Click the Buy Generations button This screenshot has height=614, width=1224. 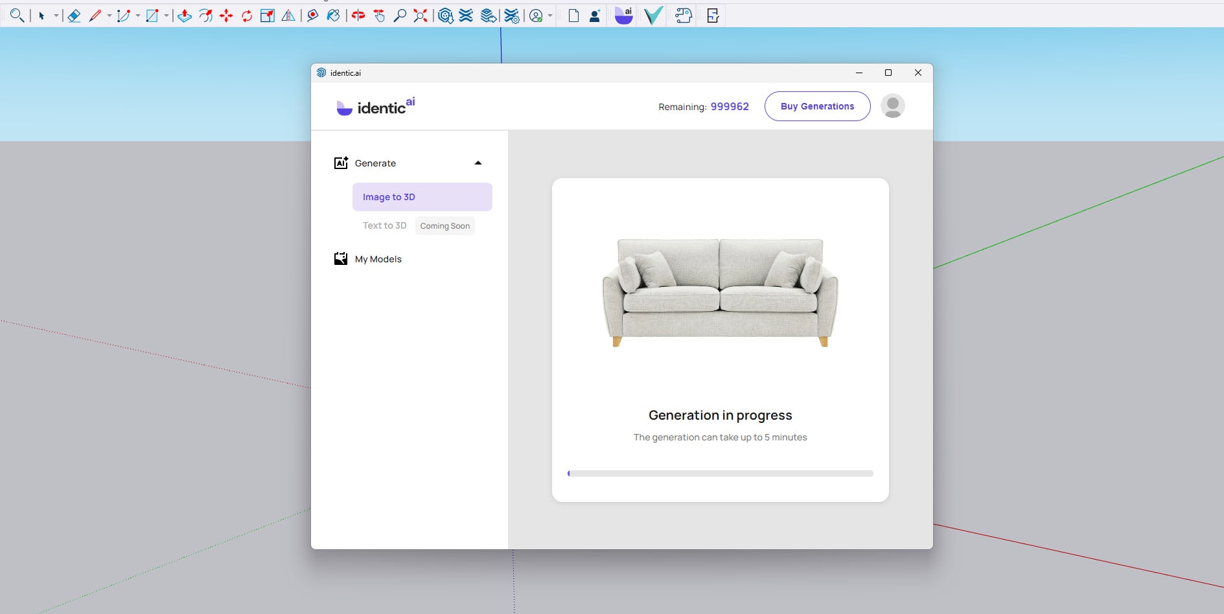point(817,106)
